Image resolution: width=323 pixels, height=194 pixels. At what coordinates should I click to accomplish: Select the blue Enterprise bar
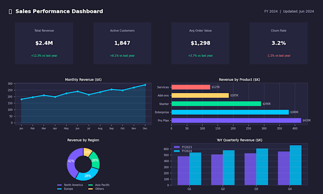click(230, 112)
